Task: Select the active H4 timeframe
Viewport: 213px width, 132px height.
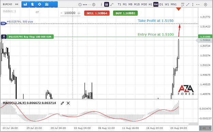Action: [156, 4]
